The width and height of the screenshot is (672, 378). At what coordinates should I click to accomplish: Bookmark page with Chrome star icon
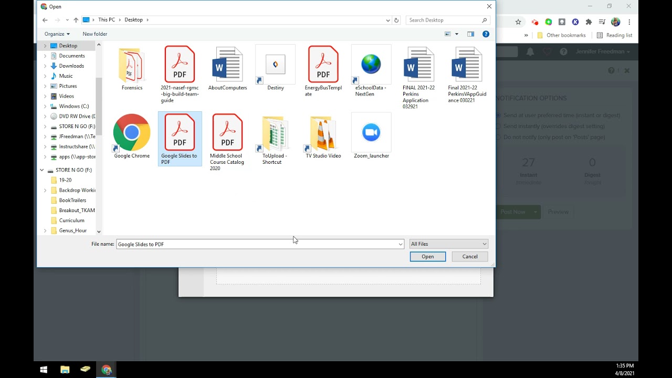click(x=518, y=22)
